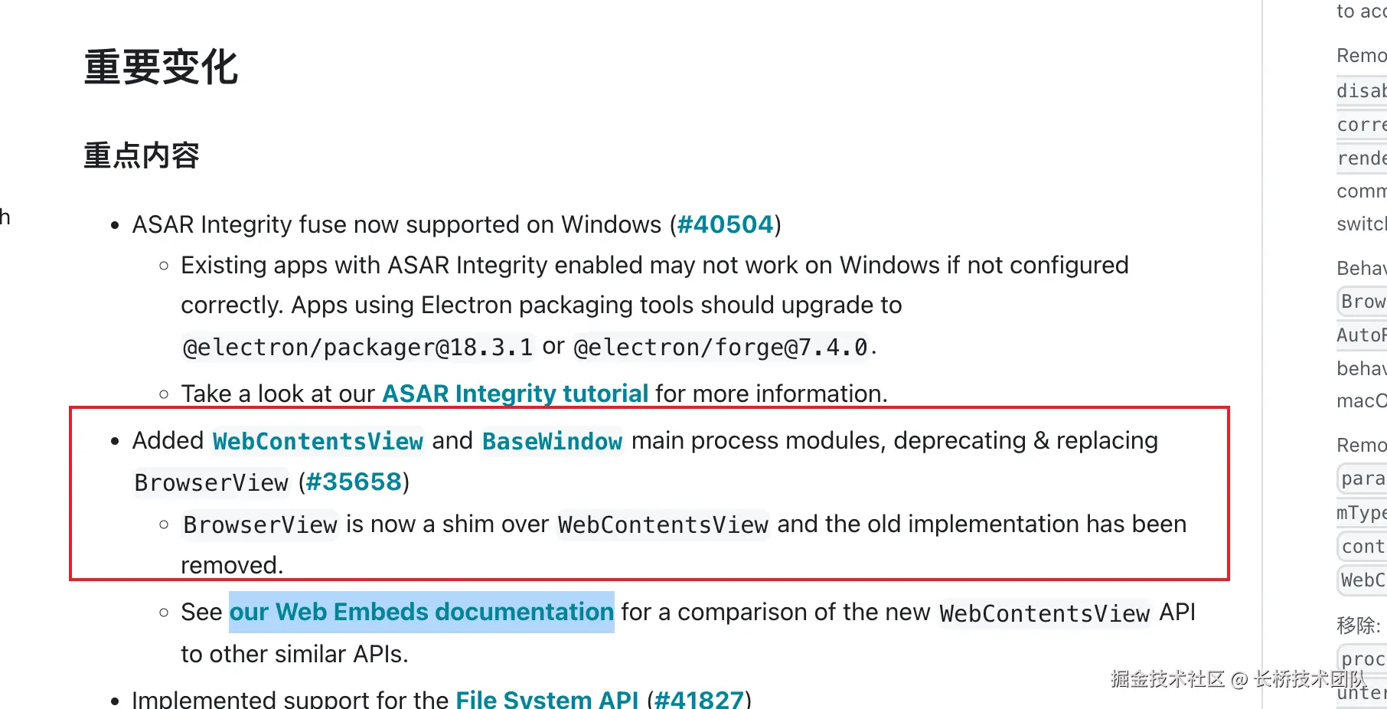Image resolution: width=1387 pixels, height=709 pixels.
Task: Click the @electron/forge@7.4.0 inline code
Action: point(721,348)
